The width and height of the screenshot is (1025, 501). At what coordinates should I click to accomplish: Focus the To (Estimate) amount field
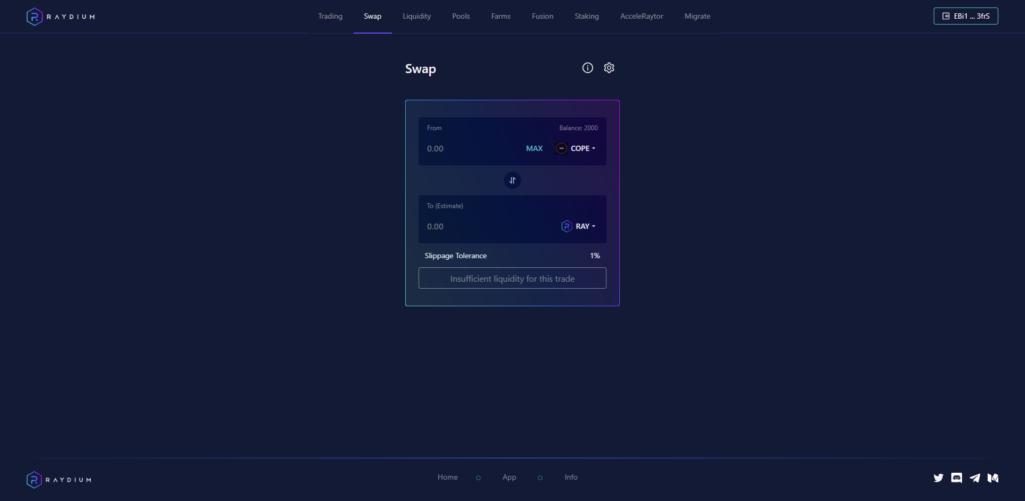point(490,227)
